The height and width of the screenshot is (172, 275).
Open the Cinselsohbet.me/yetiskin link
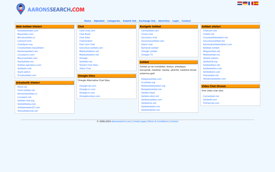(31, 48)
